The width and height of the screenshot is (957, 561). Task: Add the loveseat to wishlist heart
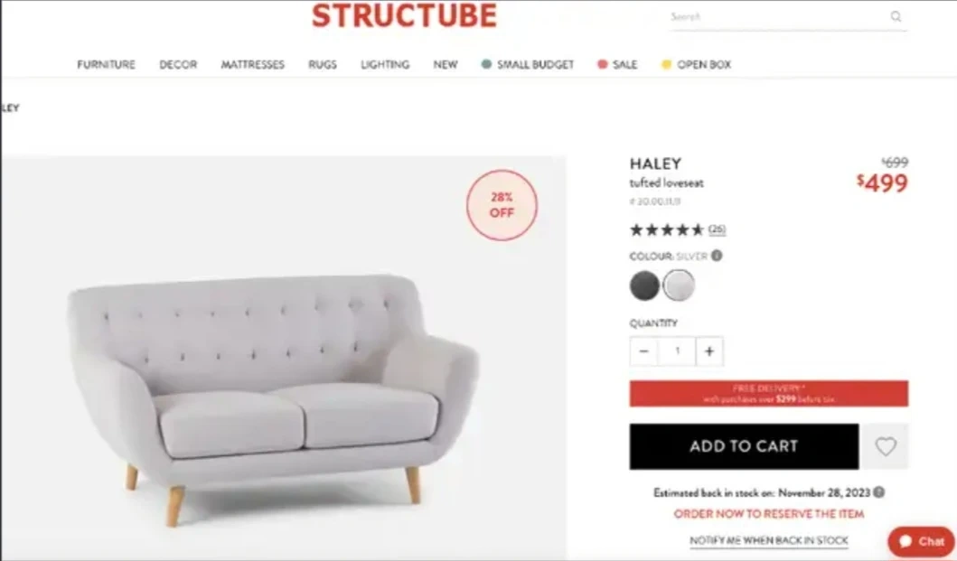(x=885, y=446)
